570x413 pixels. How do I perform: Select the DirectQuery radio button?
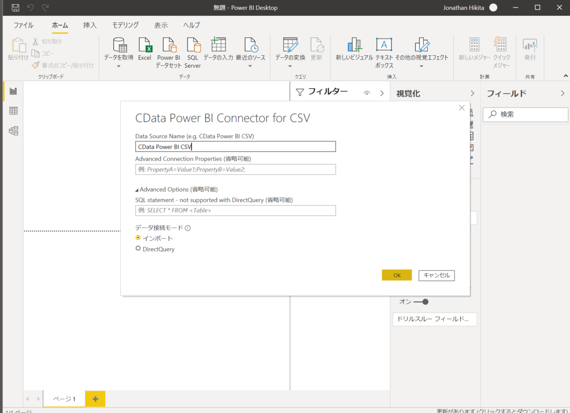tap(138, 248)
